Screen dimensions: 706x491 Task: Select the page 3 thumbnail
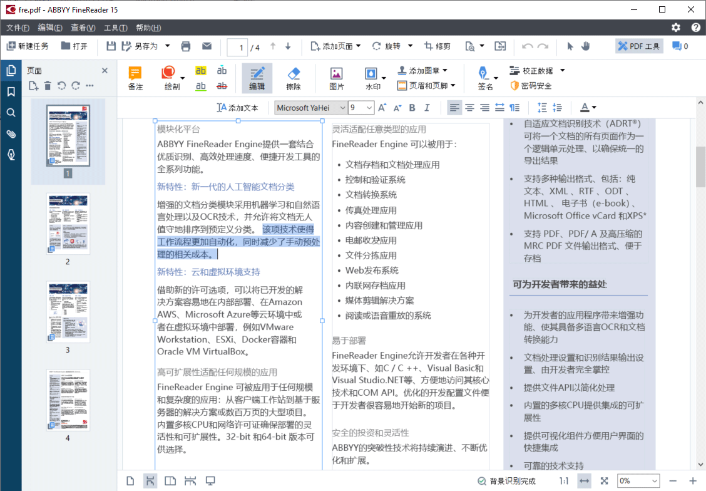[68, 311]
